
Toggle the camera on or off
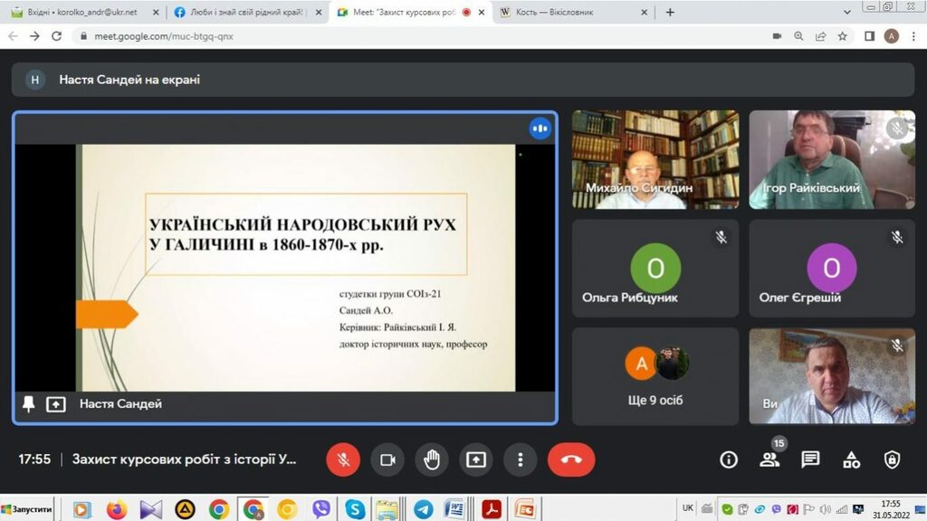387,459
